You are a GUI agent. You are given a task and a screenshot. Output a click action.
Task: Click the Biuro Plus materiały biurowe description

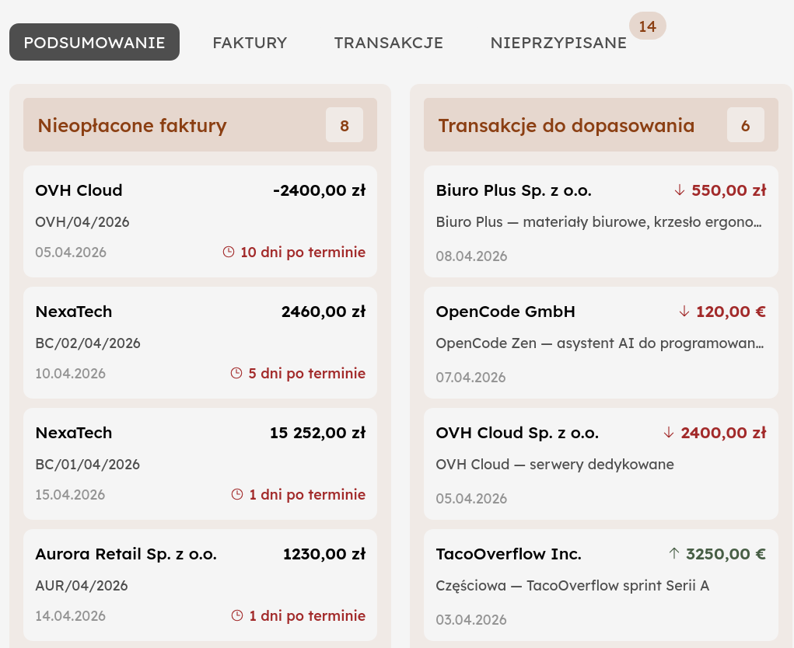pos(599,221)
